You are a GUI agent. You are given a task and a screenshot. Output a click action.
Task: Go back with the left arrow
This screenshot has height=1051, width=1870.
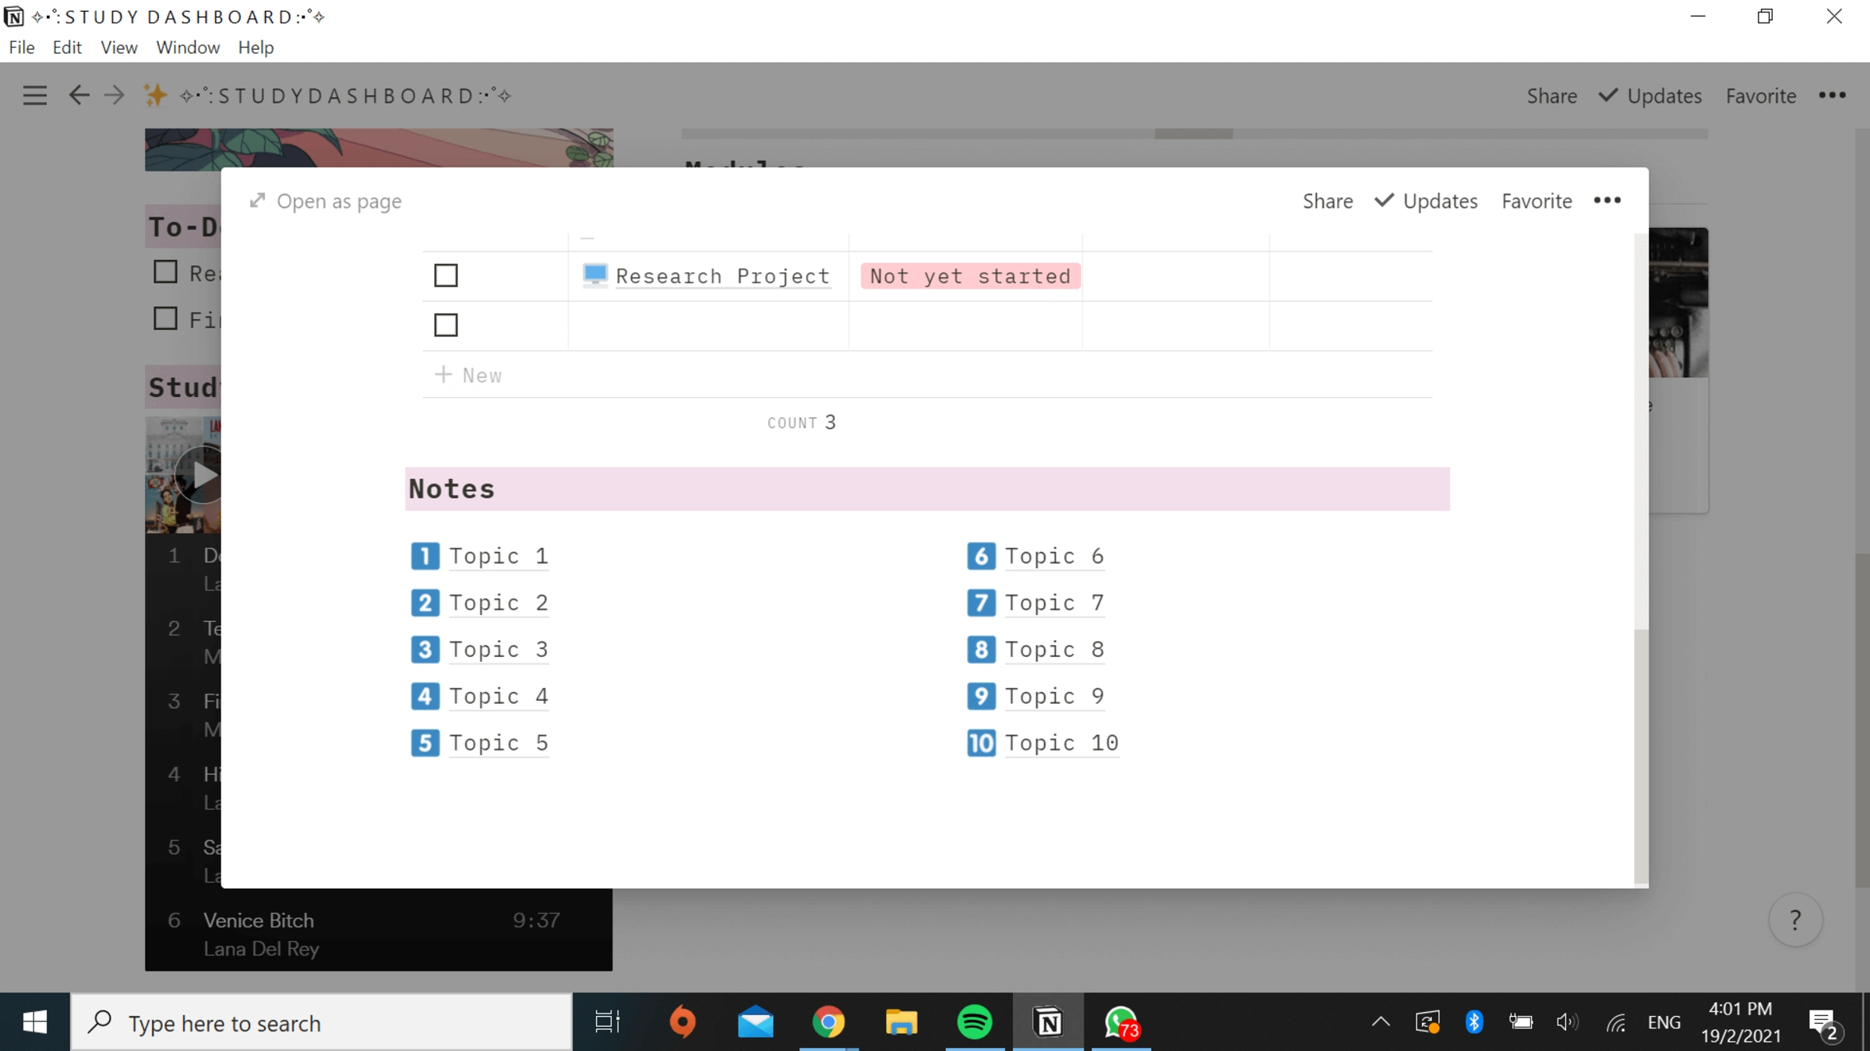[x=79, y=96]
